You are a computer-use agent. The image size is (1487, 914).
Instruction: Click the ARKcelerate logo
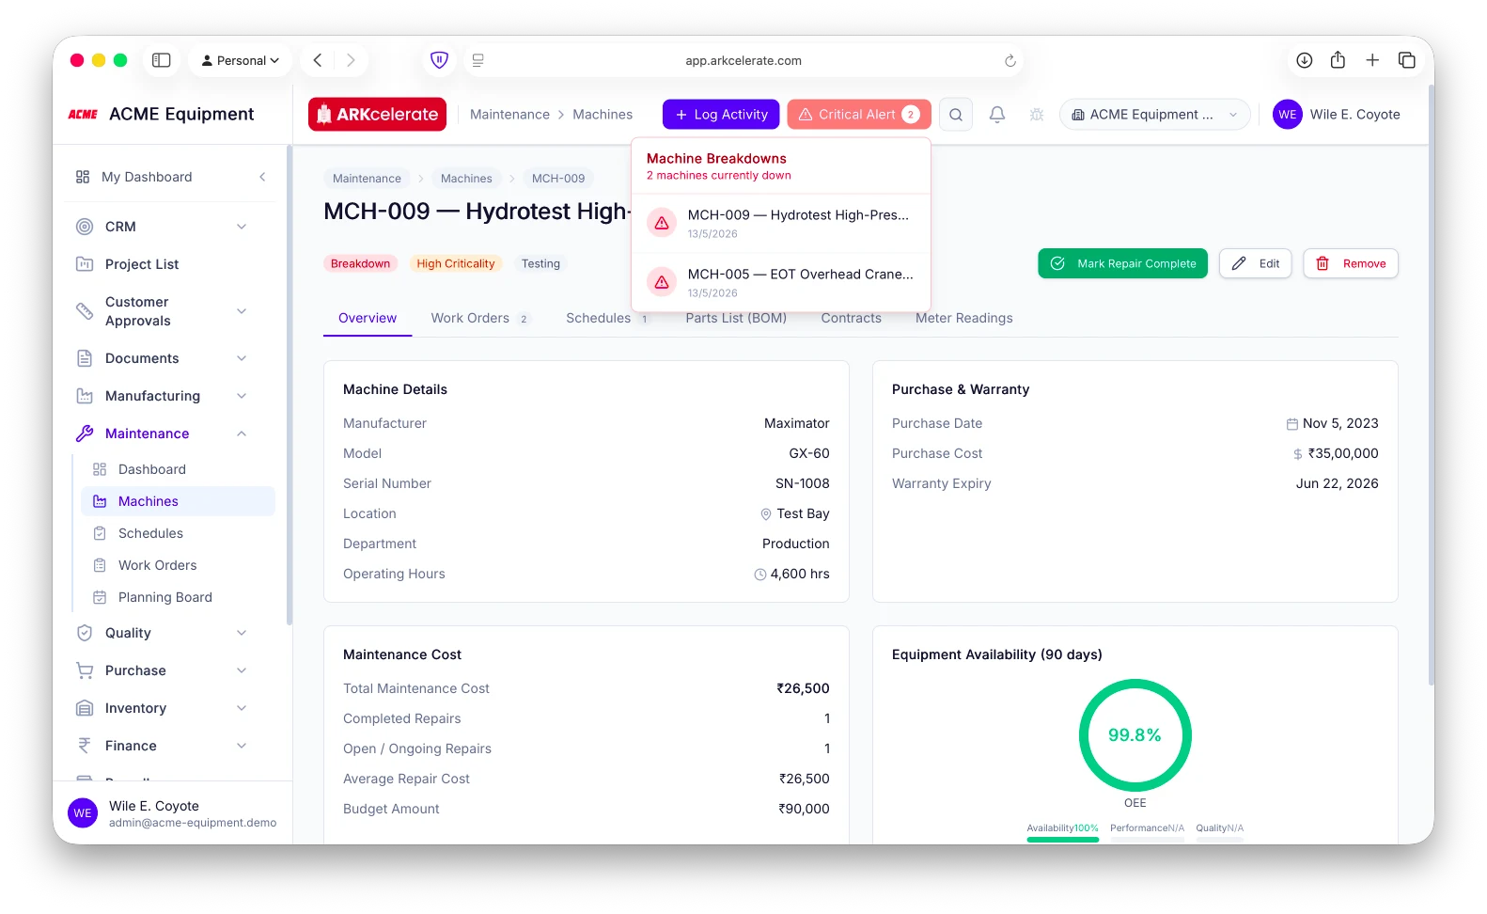coord(377,115)
